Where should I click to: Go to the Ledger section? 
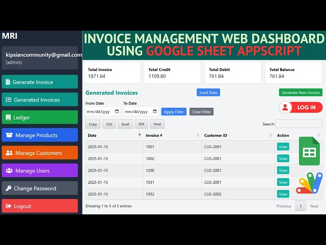tap(40, 117)
